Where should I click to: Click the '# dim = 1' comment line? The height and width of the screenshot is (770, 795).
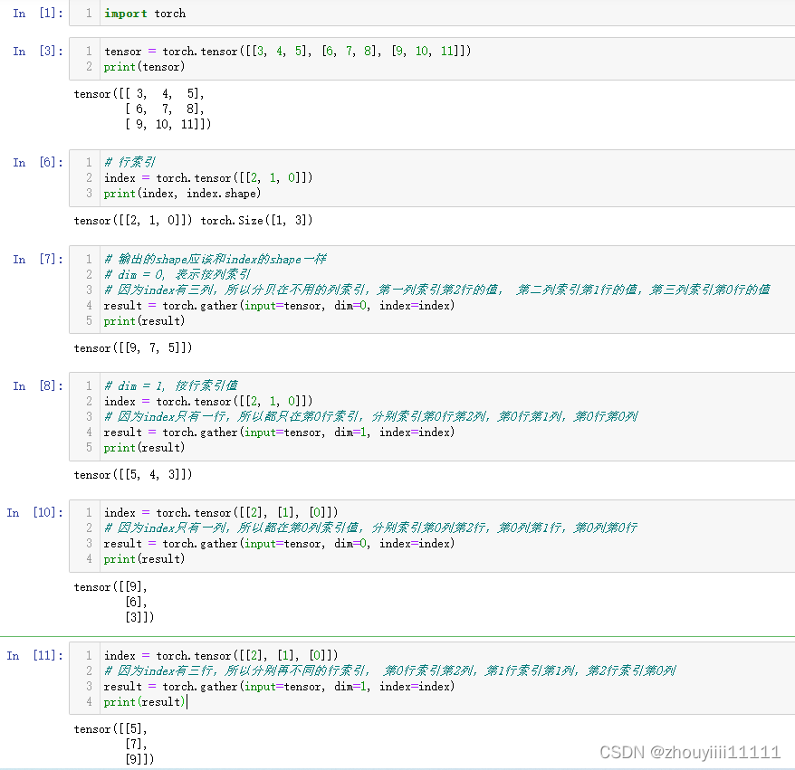point(171,386)
